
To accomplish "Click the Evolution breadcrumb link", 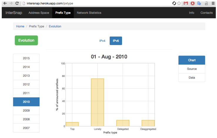I will [55, 26].
